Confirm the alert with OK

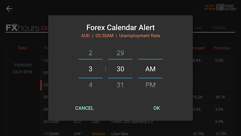pyautogui.click(x=157, y=108)
